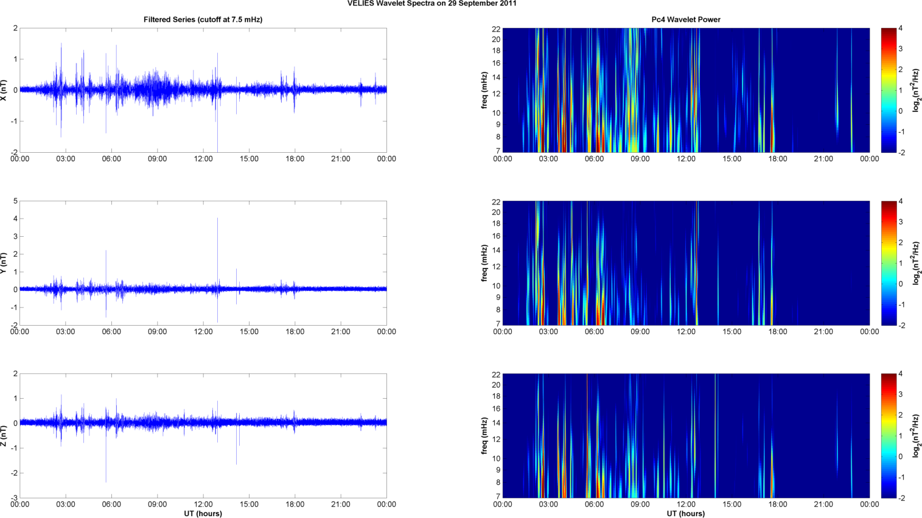
Task: Click the Z (nT) axis label
Action: tap(4, 436)
